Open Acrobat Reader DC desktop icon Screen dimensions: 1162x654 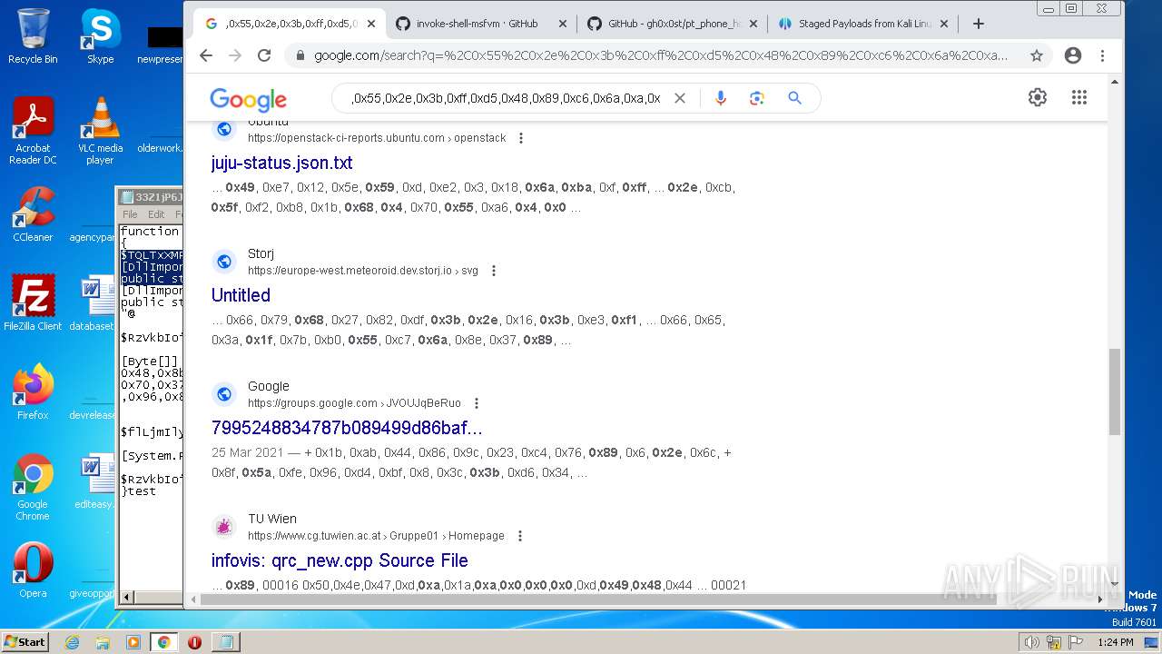33,131
